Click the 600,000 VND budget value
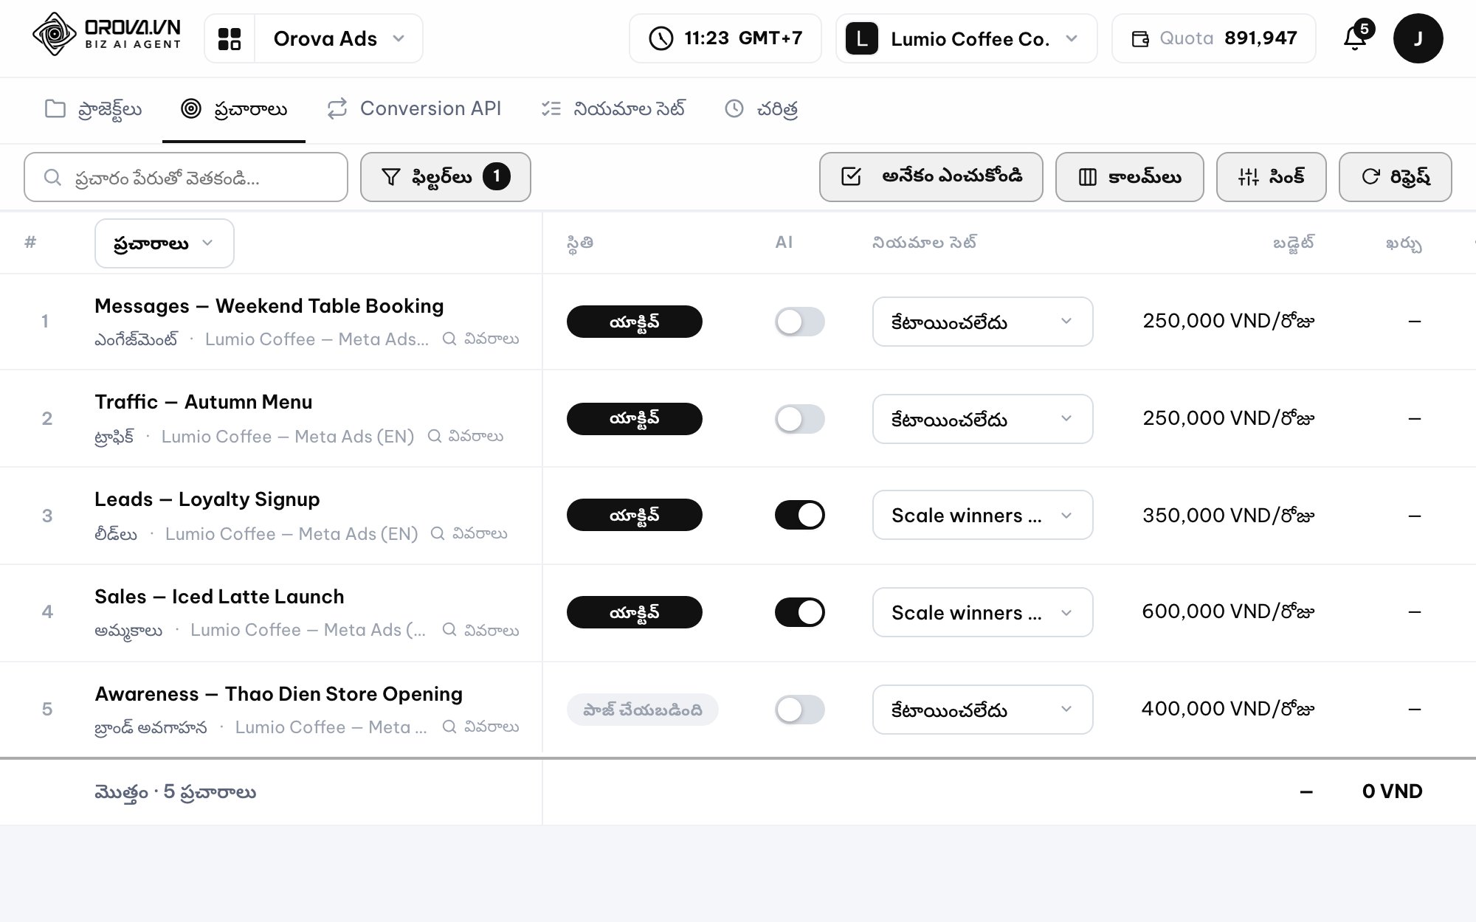Image resolution: width=1476 pixels, height=922 pixels. click(x=1228, y=611)
